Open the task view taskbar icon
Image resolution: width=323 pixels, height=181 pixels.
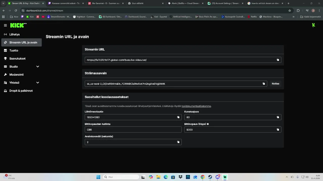(x=143, y=177)
